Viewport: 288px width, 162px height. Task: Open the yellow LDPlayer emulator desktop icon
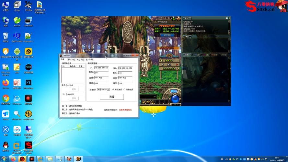[x=28, y=53]
